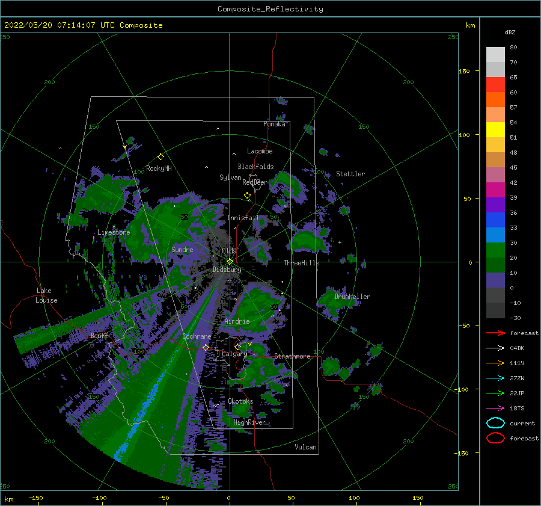Select the magenta 42 dBZ color swatch

pos(495,190)
